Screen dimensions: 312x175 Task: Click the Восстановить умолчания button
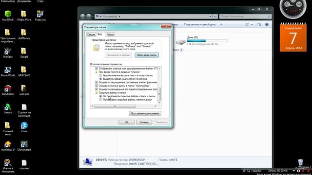pos(145,113)
